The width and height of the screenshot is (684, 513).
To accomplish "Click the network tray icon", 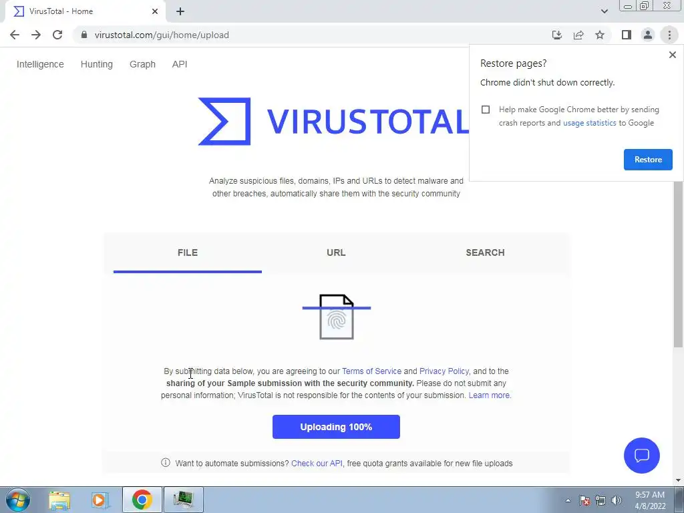I will 601,500.
